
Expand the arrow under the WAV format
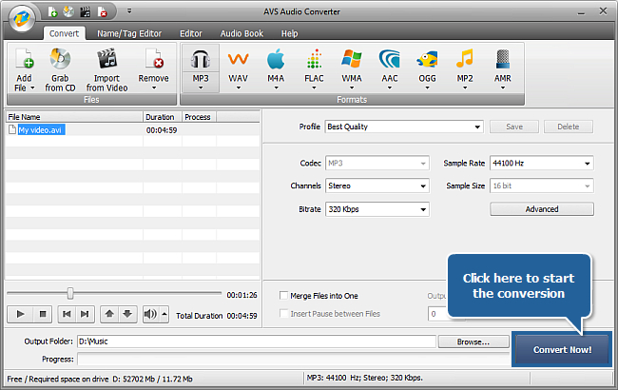click(x=238, y=88)
